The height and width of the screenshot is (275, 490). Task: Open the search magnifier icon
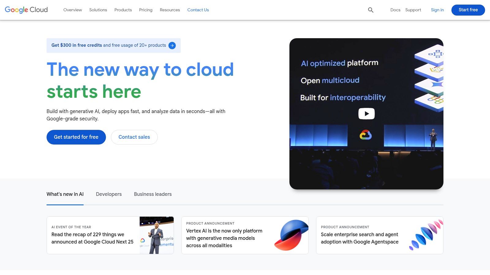[371, 10]
